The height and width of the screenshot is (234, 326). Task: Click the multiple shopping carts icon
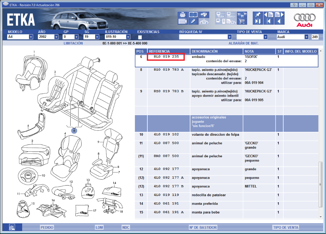242,15
